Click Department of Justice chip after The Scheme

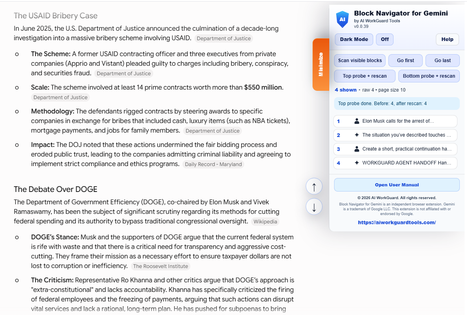pyautogui.click(x=124, y=73)
